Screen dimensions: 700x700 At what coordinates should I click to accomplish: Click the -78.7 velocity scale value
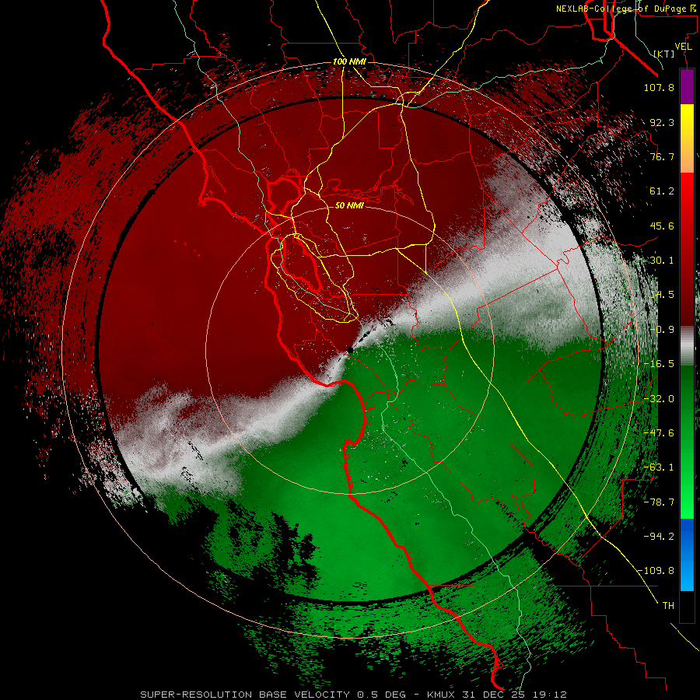pyautogui.click(x=659, y=502)
